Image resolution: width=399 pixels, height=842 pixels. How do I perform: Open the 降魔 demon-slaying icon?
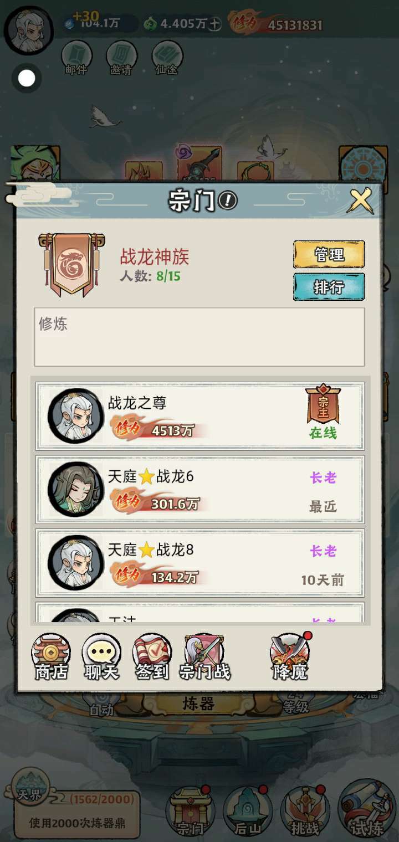[x=290, y=657]
